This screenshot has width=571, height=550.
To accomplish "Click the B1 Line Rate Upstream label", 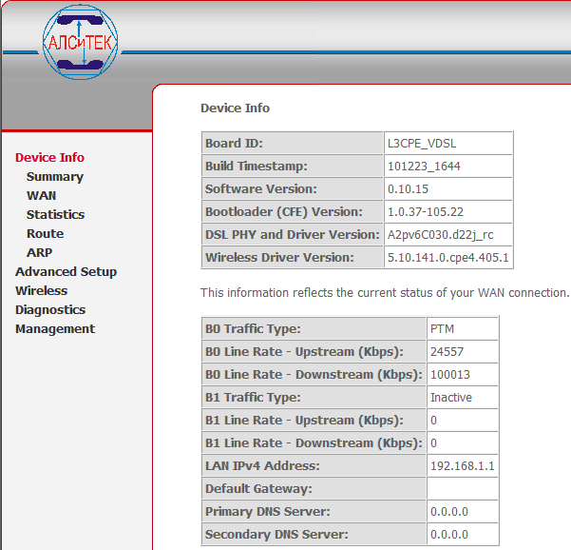I will tap(304, 421).
